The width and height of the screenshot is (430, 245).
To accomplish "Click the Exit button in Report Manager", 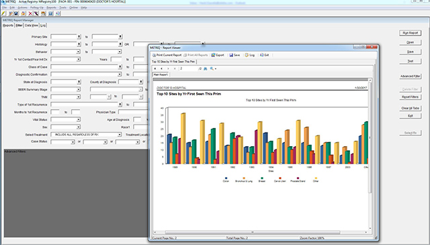I will tap(411, 116).
